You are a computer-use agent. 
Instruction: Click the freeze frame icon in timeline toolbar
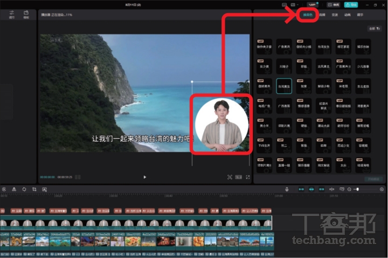4,189
